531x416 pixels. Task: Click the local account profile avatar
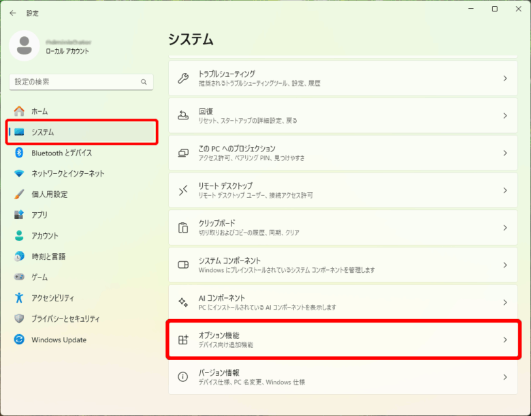click(x=25, y=46)
